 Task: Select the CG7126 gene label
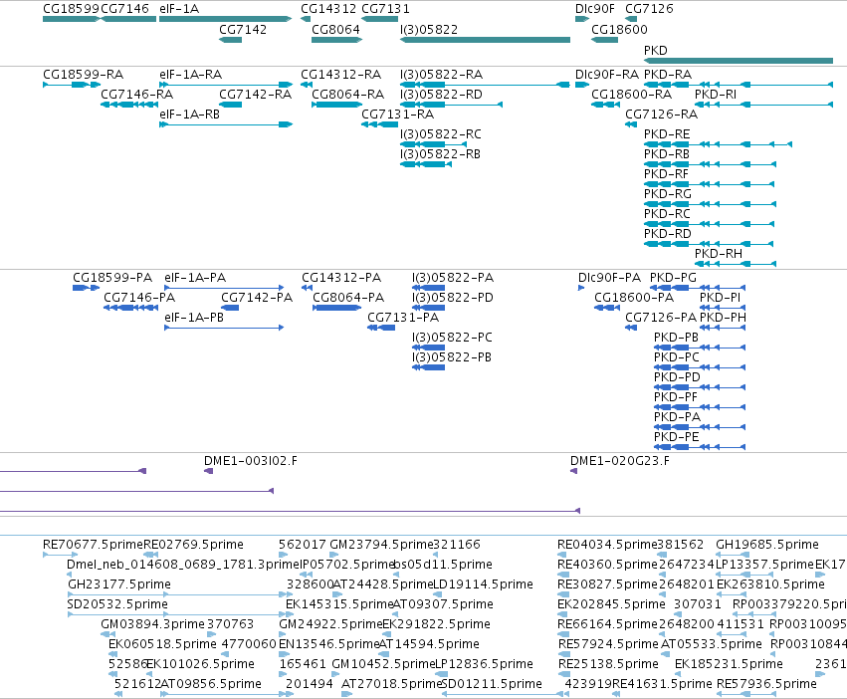coord(649,9)
